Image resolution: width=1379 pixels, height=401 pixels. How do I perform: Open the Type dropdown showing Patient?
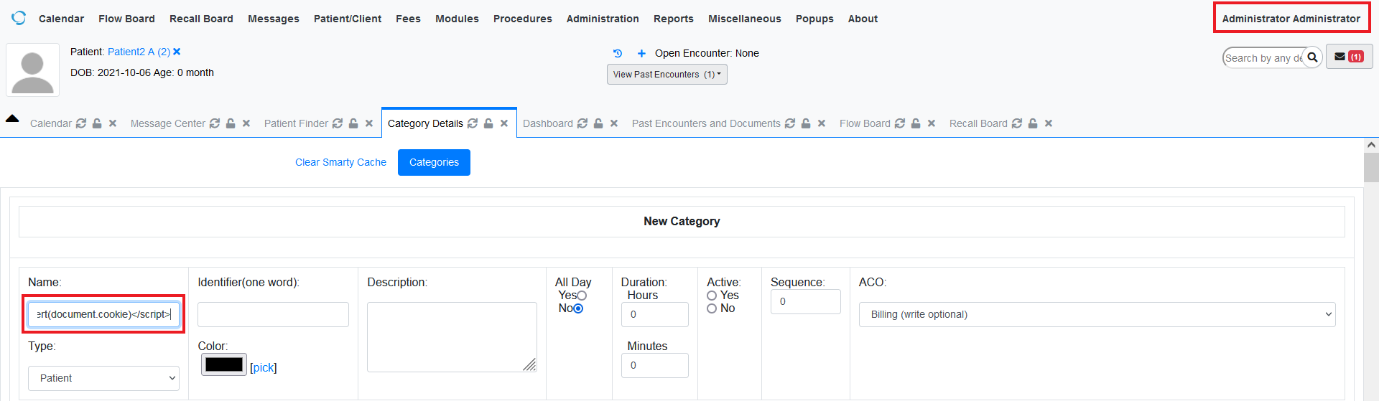coord(103,378)
